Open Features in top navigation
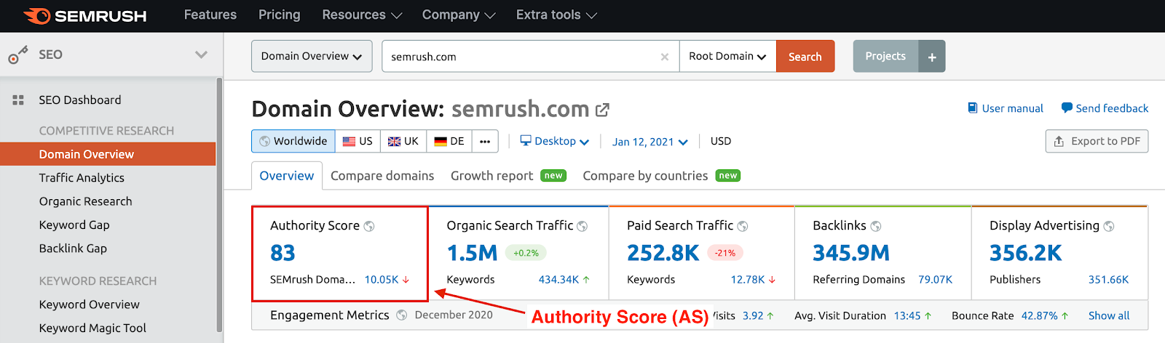 tap(210, 15)
